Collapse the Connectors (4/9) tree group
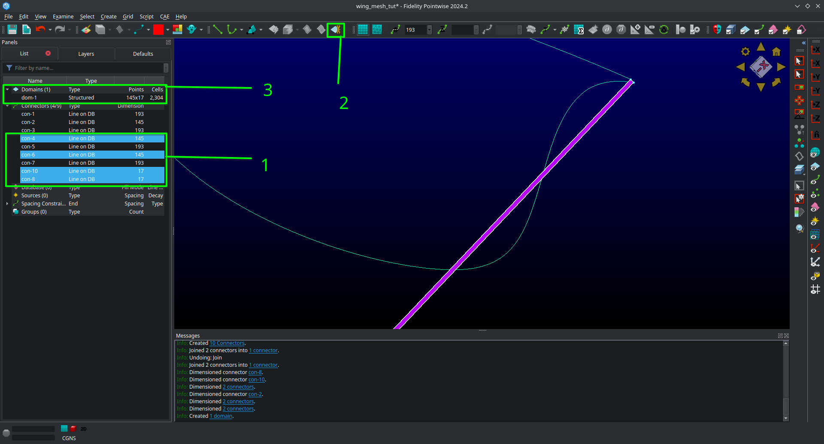The width and height of the screenshot is (824, 444). (x=7, y=106)
